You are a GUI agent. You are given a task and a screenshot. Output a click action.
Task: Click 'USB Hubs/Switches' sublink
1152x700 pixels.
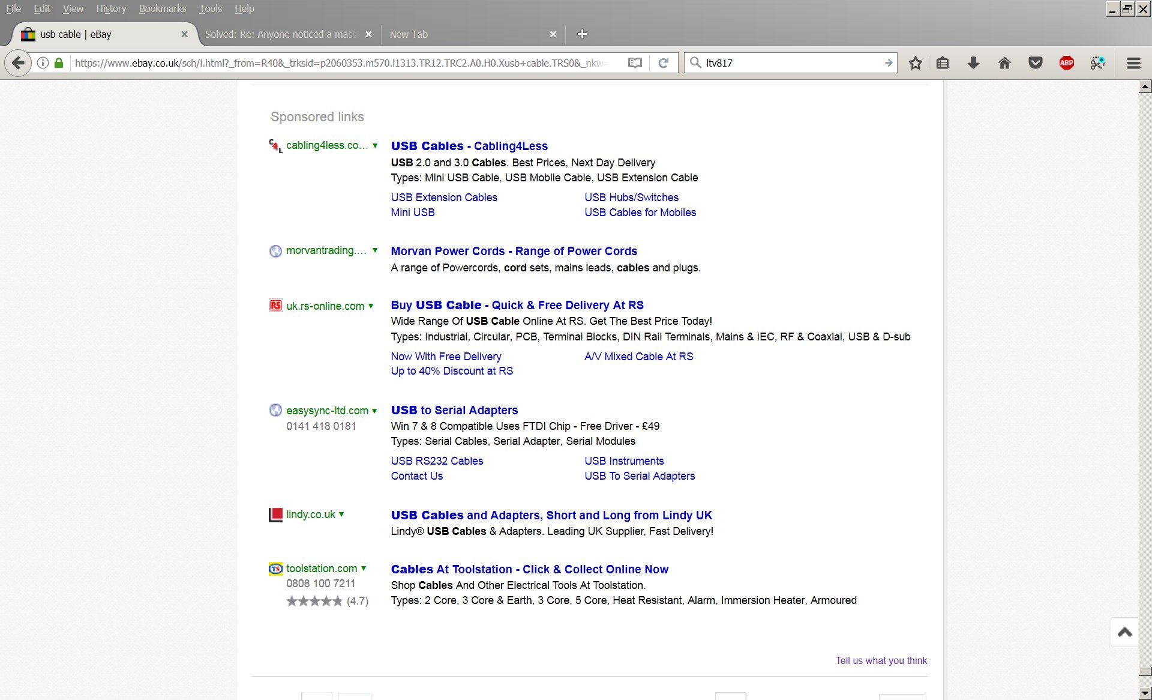[632, 198]
